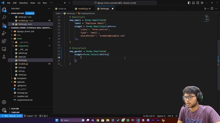Click the WSL: Ubuntu-22.04 remote indicator
The height and width of the screenshot is (123, 220).
click(x=11, y=116)
